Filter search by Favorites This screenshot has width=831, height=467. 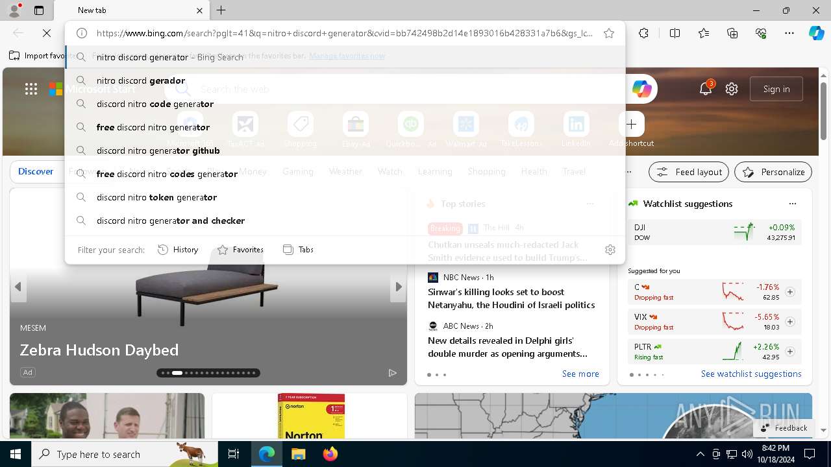pyautogui.click(x=240, y=250)
